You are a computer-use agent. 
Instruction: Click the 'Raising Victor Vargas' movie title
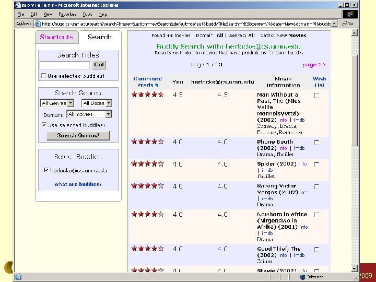pyautogui.click(x=277, y=189)
